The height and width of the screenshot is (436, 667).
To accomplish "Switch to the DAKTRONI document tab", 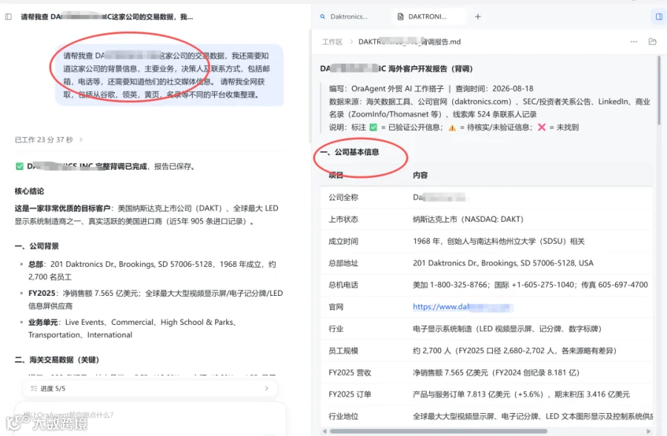I will [428, 16].
